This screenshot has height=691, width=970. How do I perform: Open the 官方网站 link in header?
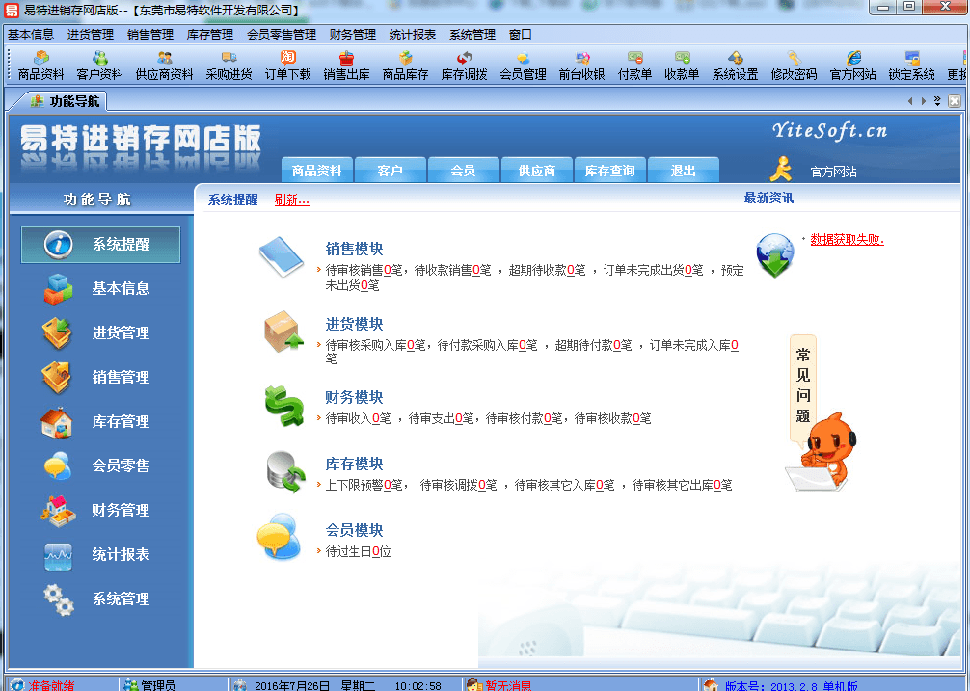coord(833,172)
